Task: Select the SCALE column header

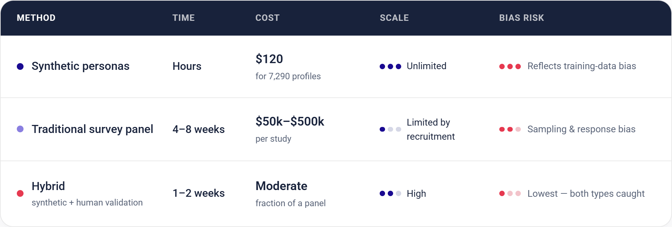Action: tap(394, 18)
